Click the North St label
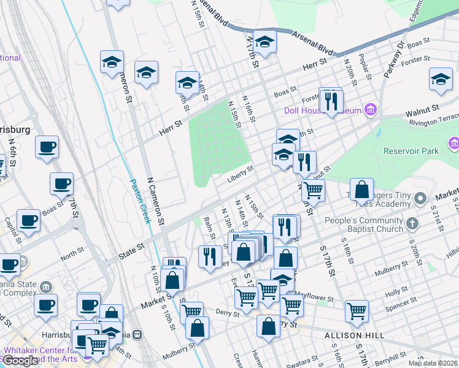The width and height of the screenshot is (459, 368). [x=72, y=254]
